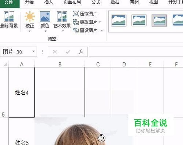The image size is (183, 145).
Task: Select column C header
Action: pos(98,64)
